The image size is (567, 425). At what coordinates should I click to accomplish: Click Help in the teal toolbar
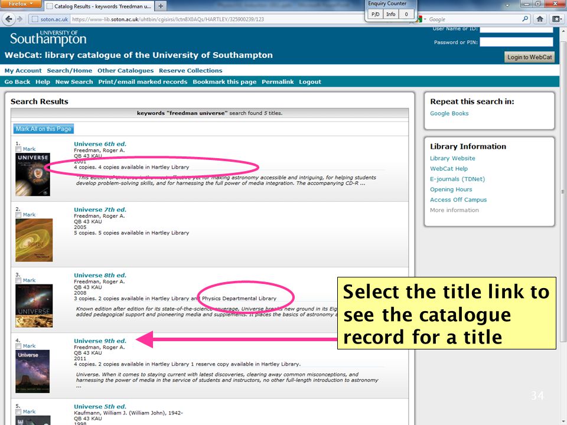pyautogui.click(x=43, y=81)
